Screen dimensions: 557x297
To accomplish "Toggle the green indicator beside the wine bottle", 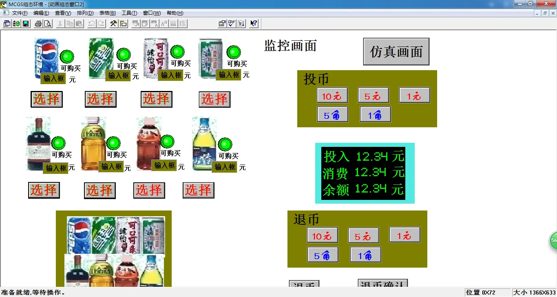I will coord(58,144).
